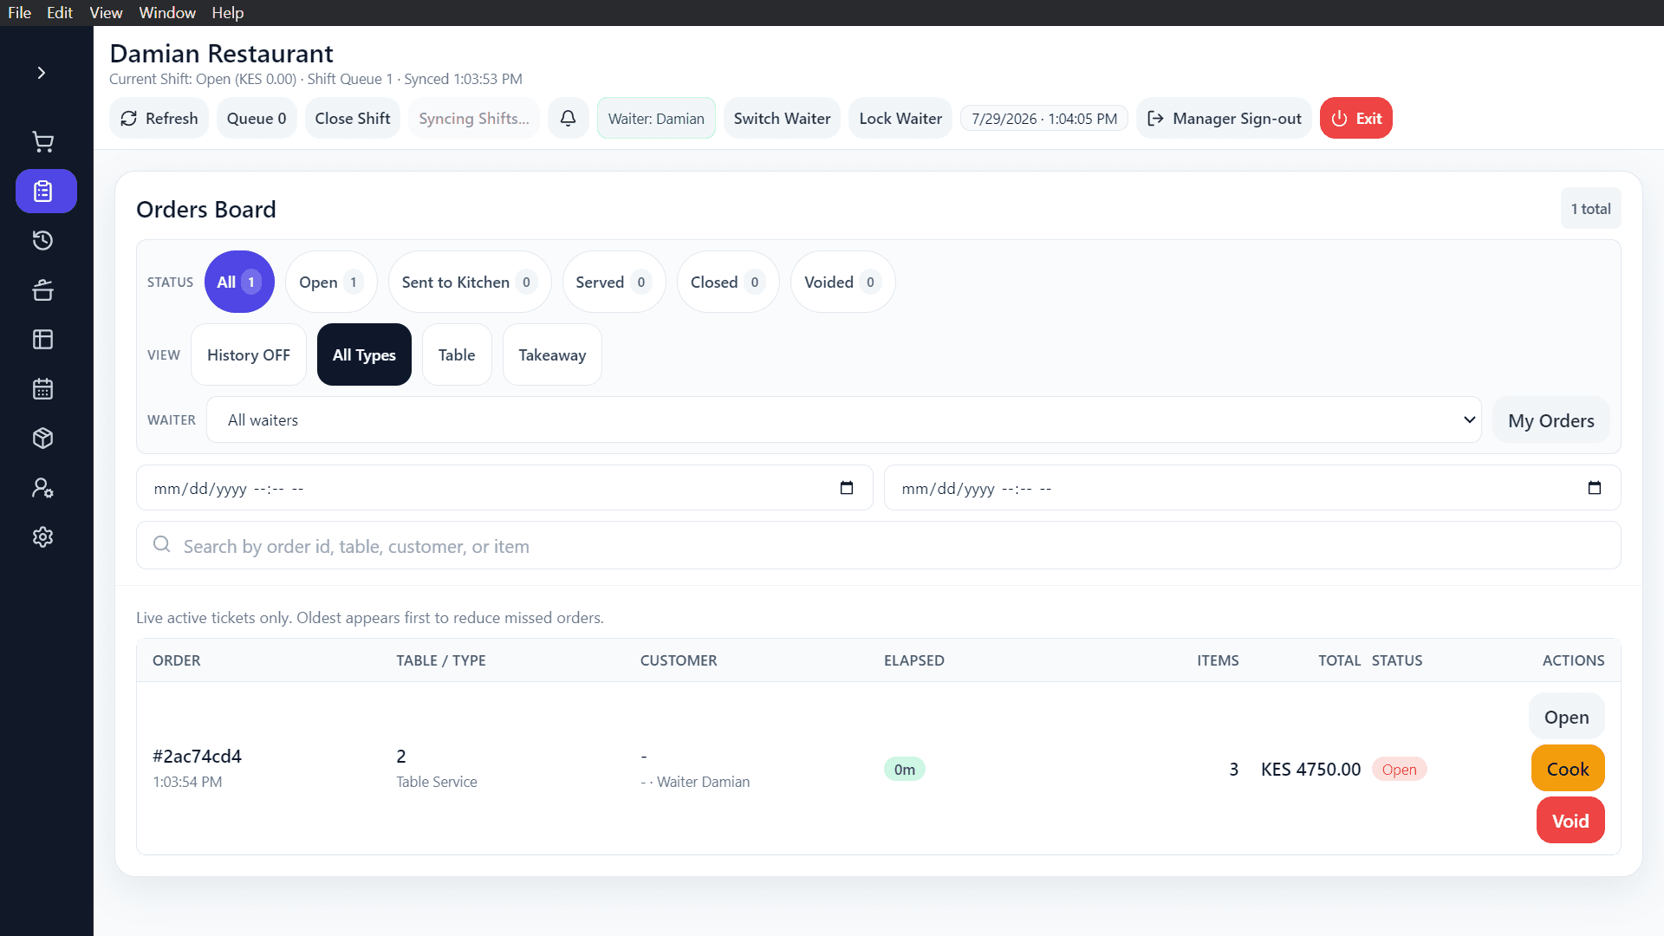This screenshot has width=1664, height=936.
Task: Open the calendar picker in end date field
Action: (x=1594, y=488)
